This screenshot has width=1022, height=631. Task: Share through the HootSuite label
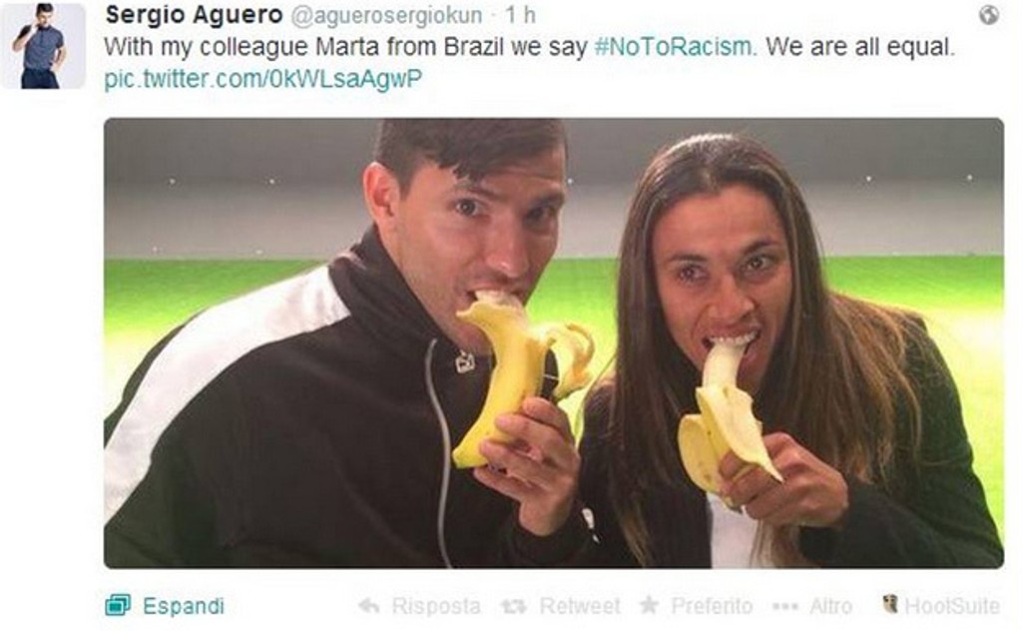pyautogui.click(x=952, y=606)
